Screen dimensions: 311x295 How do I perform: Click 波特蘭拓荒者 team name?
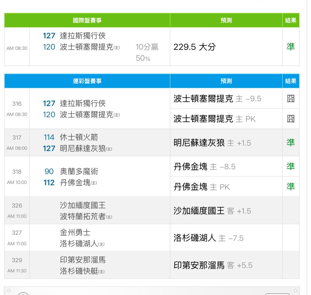pyautogui.click(x=83, y=216)
